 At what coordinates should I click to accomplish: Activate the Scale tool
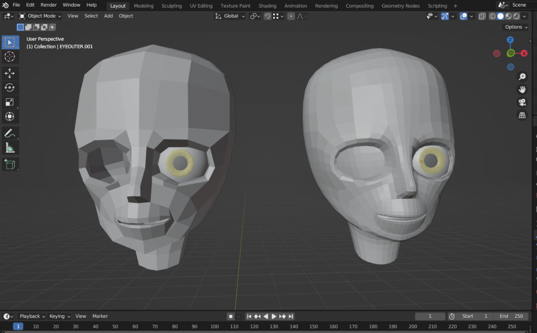coord(9,102)
